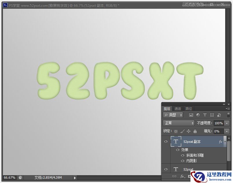
Task: Lock image pixels brush icon
Action: click(182, 131)
